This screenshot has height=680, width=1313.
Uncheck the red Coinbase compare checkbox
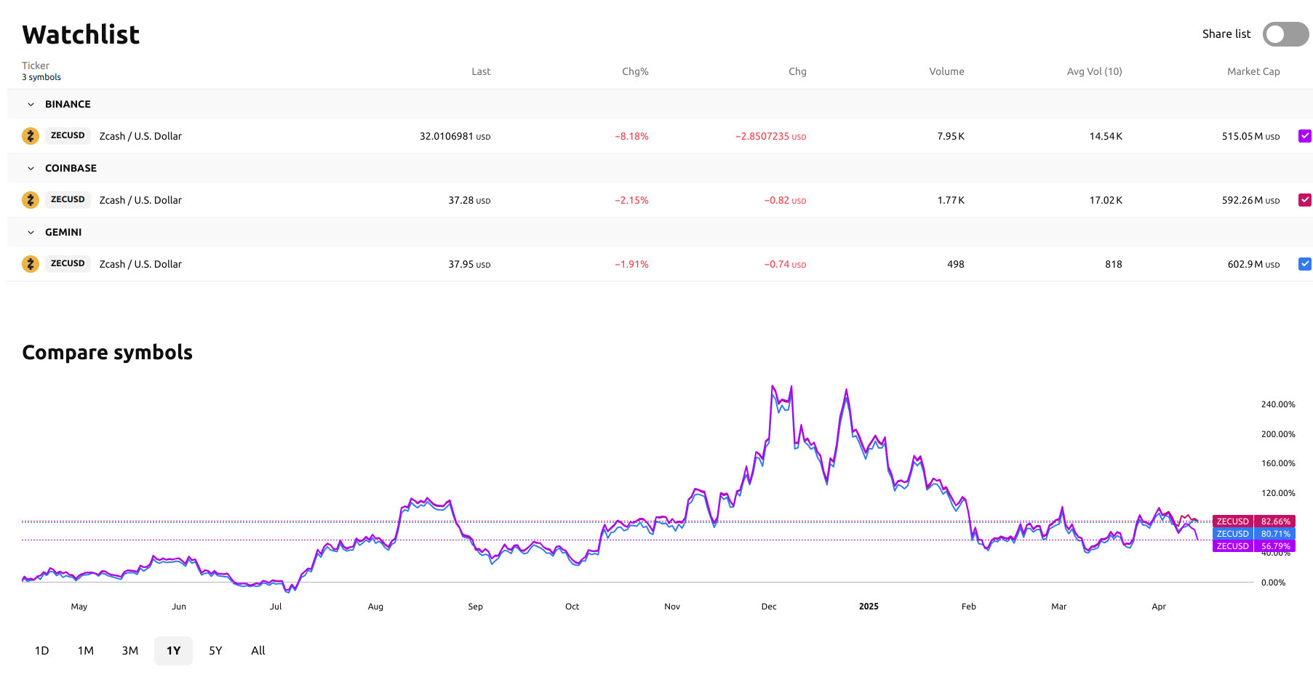(x=1305, y=200)
